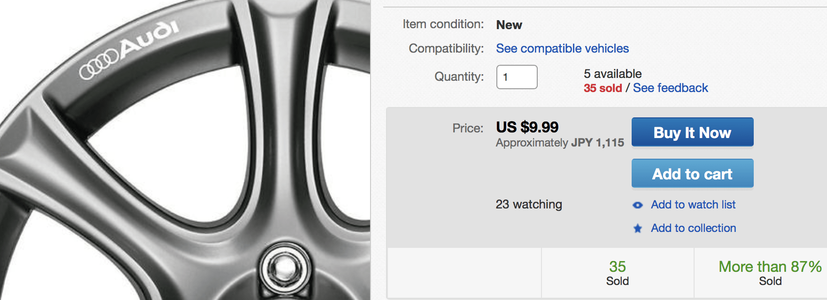The height and width of the screenshot is (300, 827).
Task: Open the See feedback link
Action: pos(670,88)
